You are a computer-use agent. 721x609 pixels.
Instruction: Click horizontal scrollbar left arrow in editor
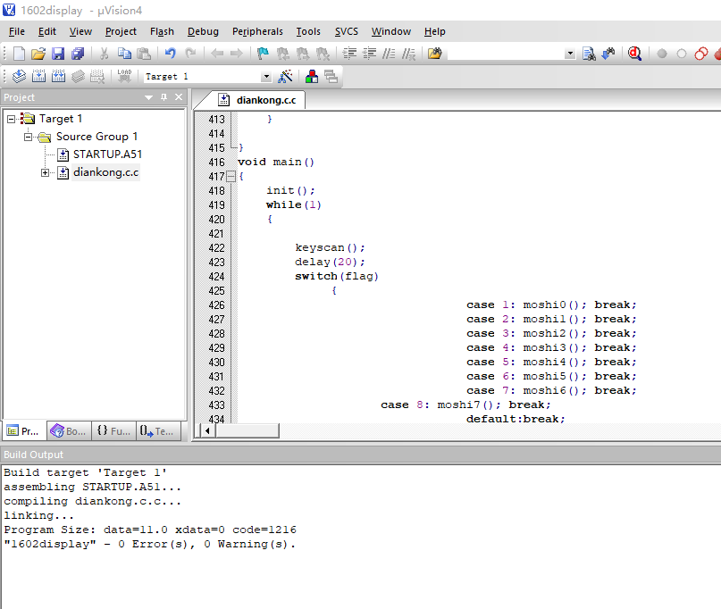pyautogui.click(x=207, y=430)
